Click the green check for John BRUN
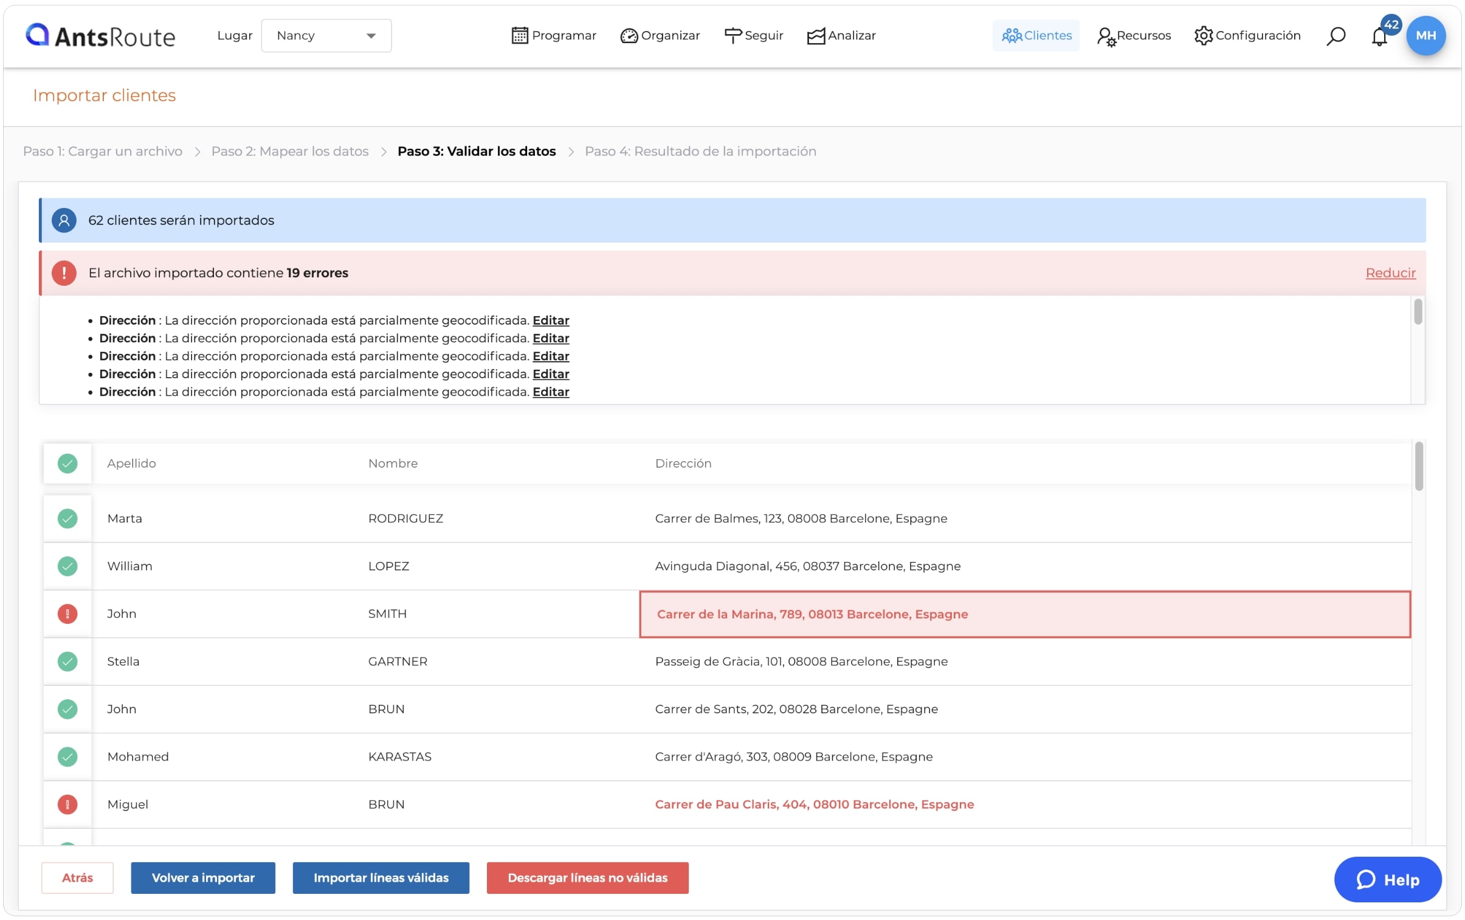 [67, 709]
